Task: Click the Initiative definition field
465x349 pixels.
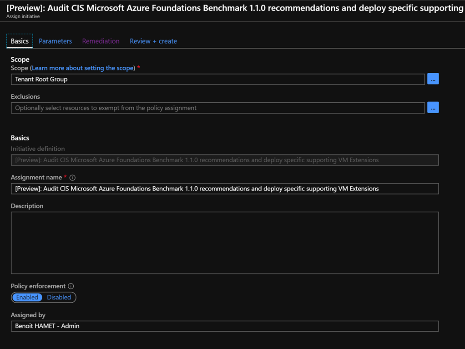Action: (x=224, y=160)
